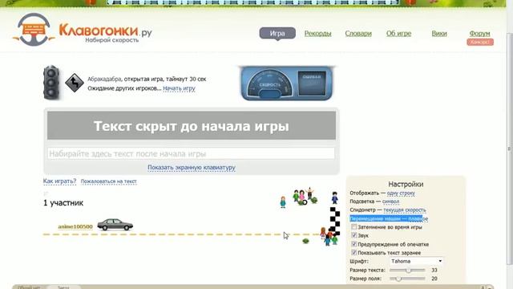Click the traffic light icon
The image size is (513, 289).
(51, 83)
